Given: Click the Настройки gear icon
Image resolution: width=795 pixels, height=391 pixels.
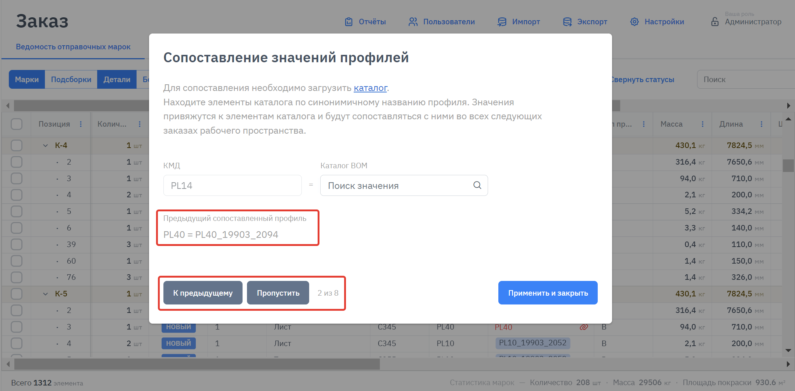Looking at the screenshot, I should click(x=635, y=22).
